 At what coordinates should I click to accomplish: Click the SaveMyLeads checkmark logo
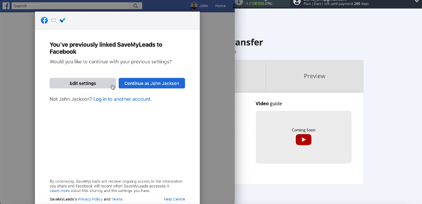click(63, 20)
